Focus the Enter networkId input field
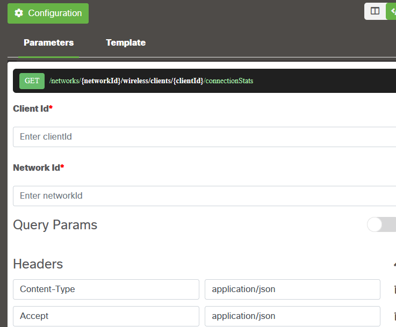The image size is (396, 327). pyautogui.click(x=204, y=196)
